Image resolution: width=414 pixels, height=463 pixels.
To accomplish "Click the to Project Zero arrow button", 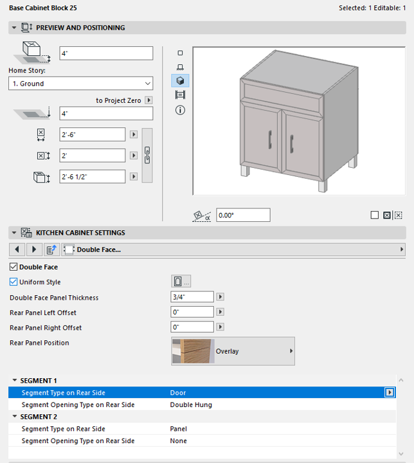I will 148,100.
